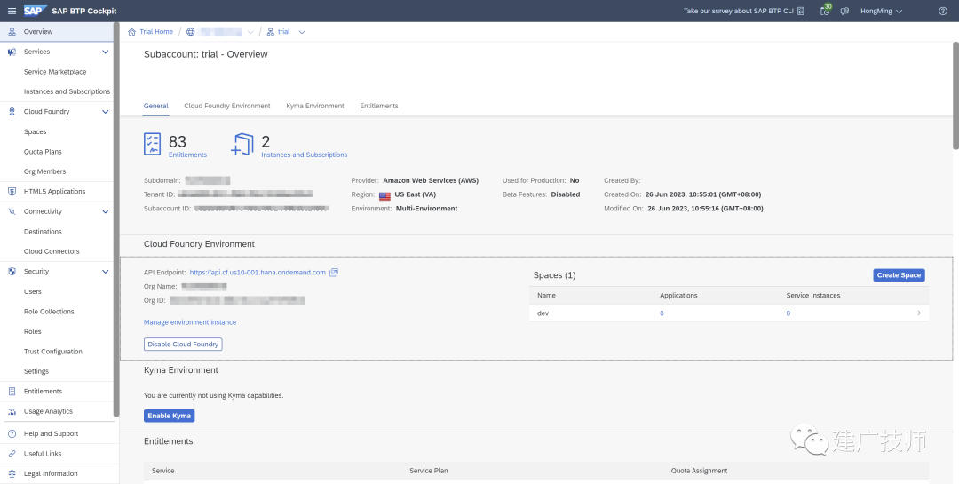Click the feedback chat icon in header
Viewport: 959px width, 484px height.
click(844, 11)
